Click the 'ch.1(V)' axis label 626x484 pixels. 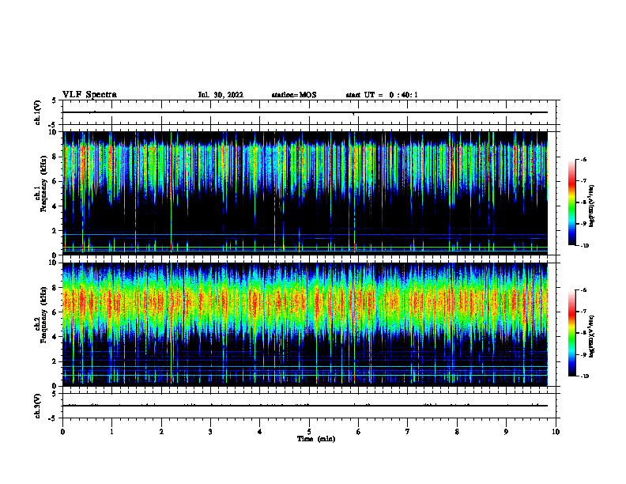[x=38, y=112]
